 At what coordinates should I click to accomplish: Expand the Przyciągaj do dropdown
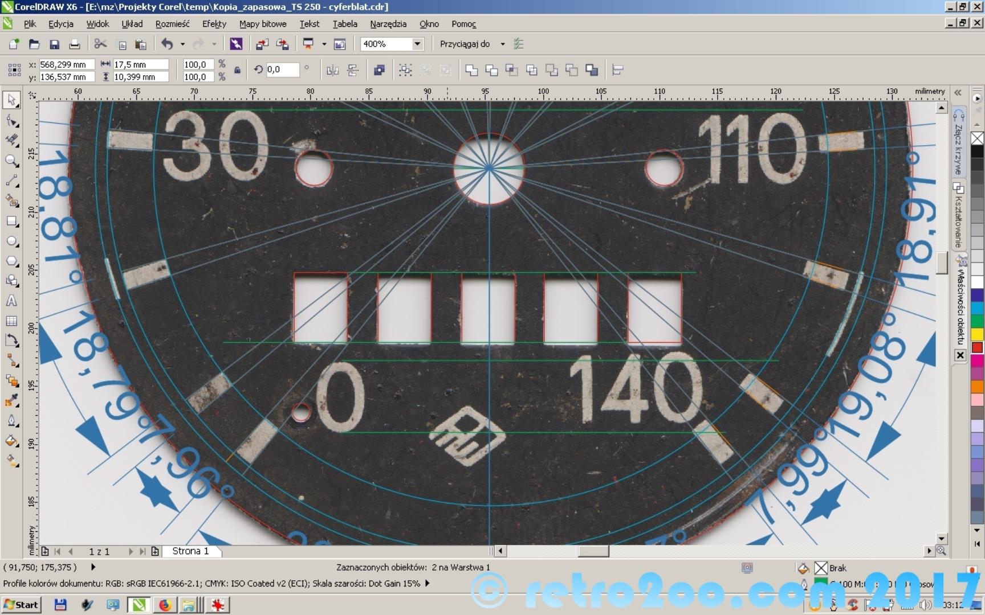(x=502, y=44)
